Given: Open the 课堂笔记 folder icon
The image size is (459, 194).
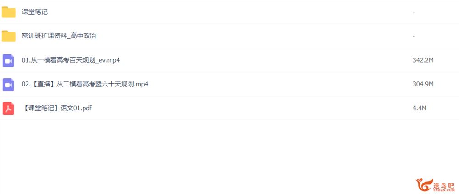Looking at the screenshot, I should pyautogui.click(x=8, y=12).
